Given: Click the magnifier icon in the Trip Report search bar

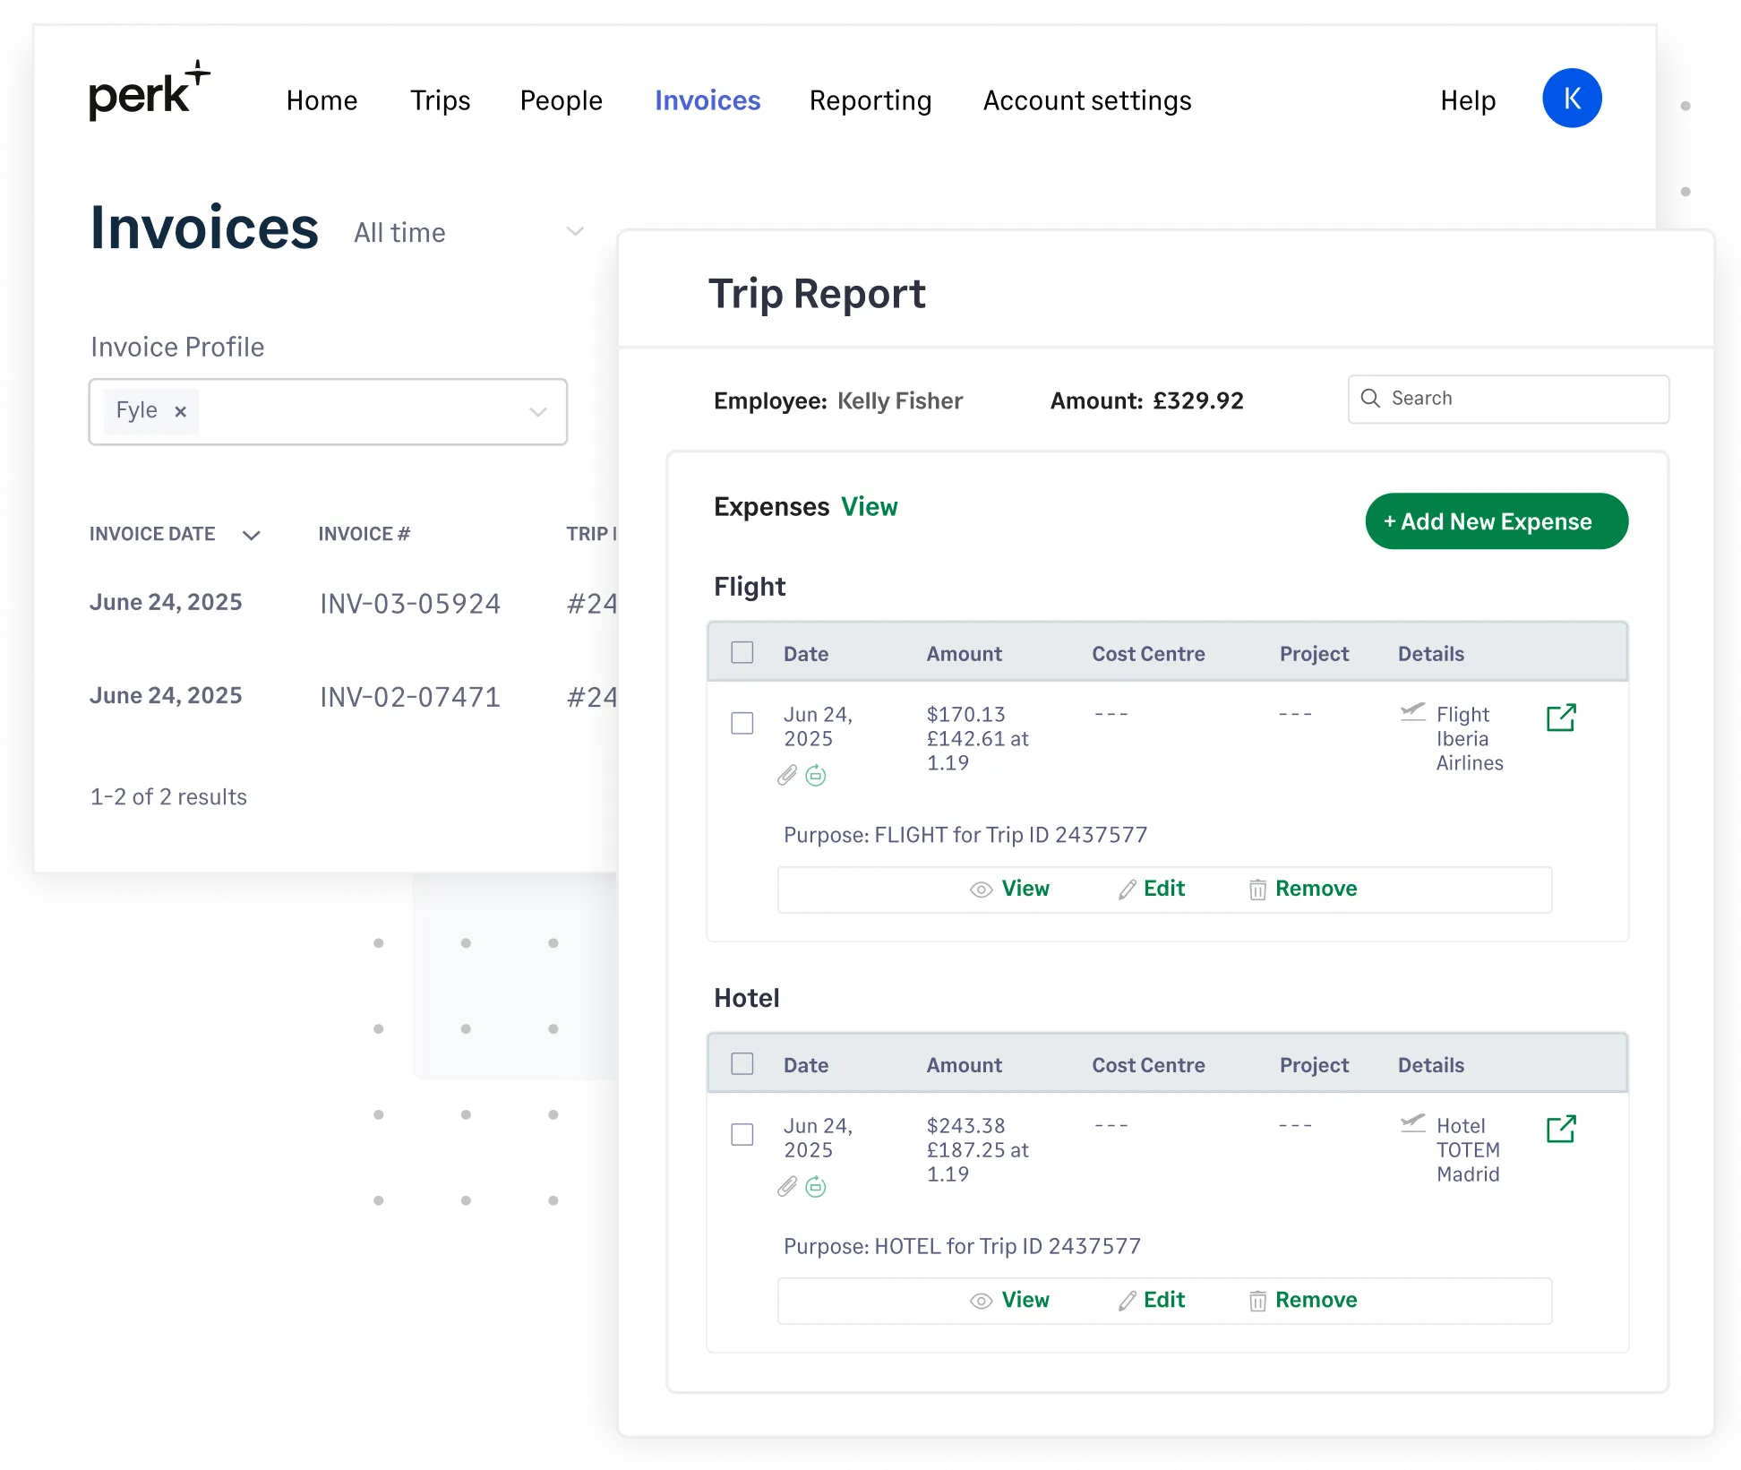Looking at the screenshot, I should (x=1371, y=398).
